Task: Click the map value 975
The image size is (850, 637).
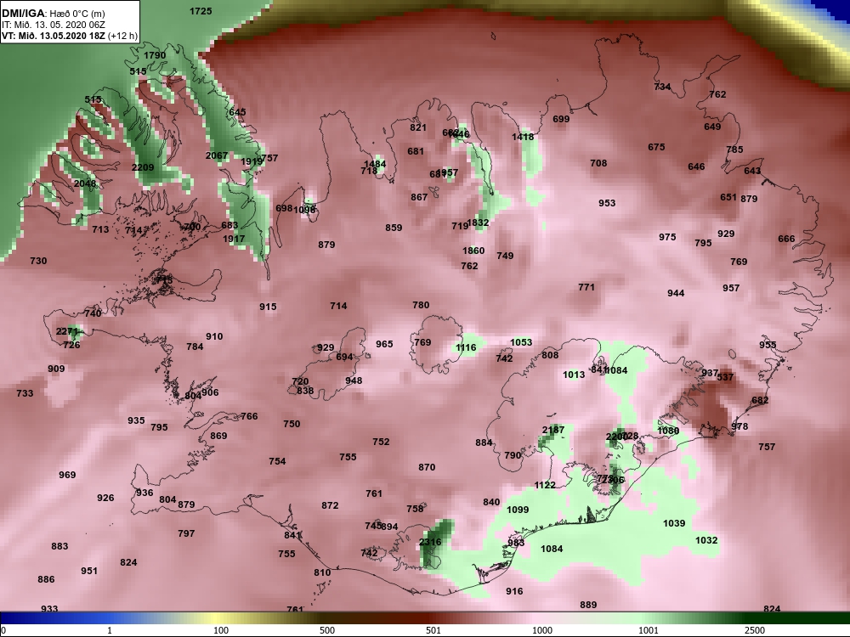Action: 667,237
